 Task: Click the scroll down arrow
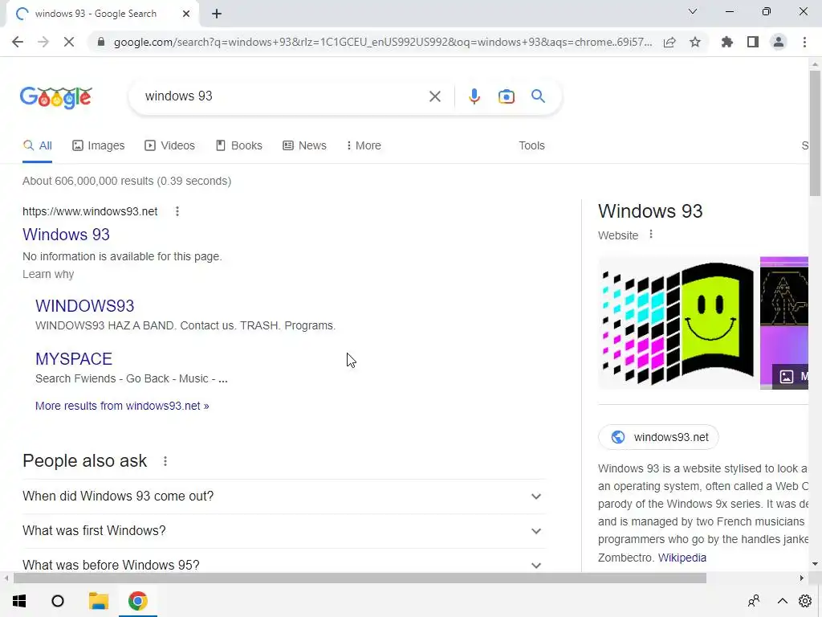pyautogui.click(x=815, y=565)
